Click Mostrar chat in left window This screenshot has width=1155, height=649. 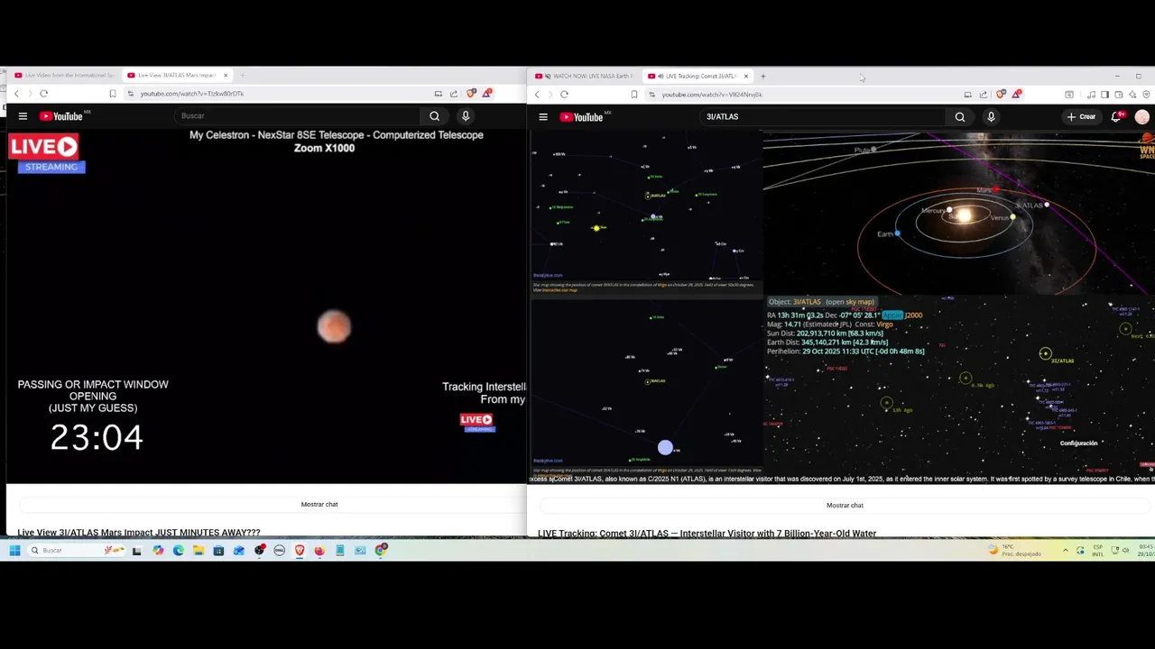pos(319,505)
